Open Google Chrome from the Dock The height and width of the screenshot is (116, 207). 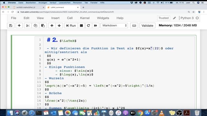pyautogui.click(x=140, y=113)
